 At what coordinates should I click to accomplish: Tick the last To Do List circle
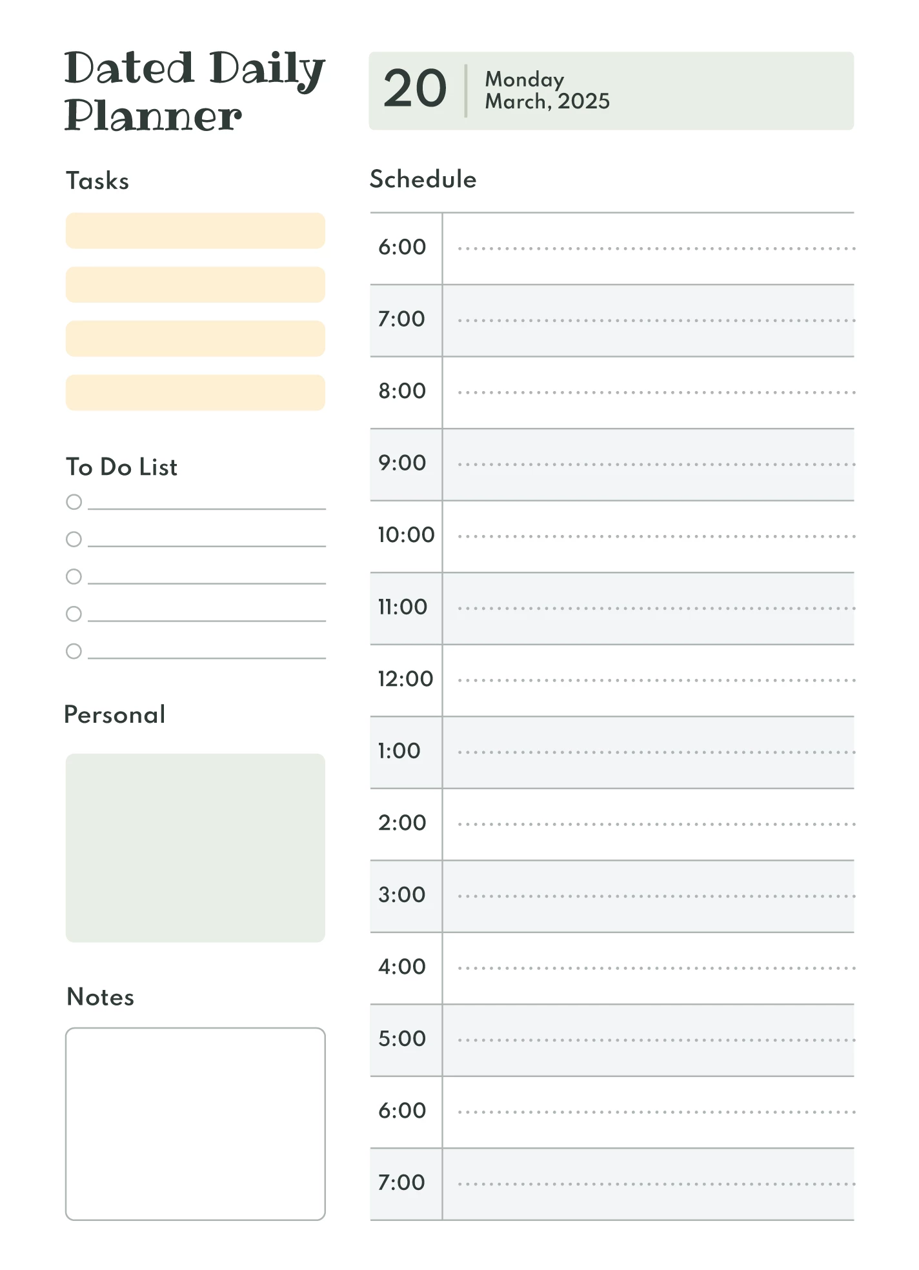74,651
